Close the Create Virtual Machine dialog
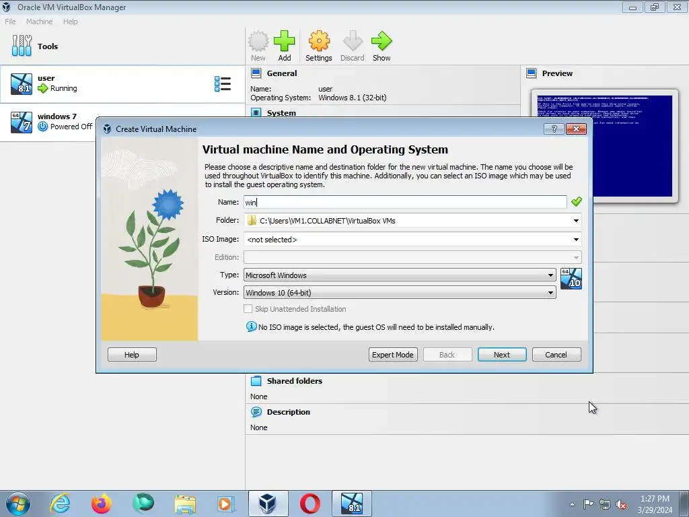Image resolution: width=689 pixels, height=517 pixels. (576, 129)
